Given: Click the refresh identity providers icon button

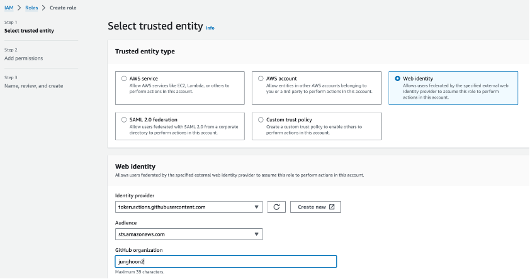Looking at the screenshot, I should click(276, 207).
